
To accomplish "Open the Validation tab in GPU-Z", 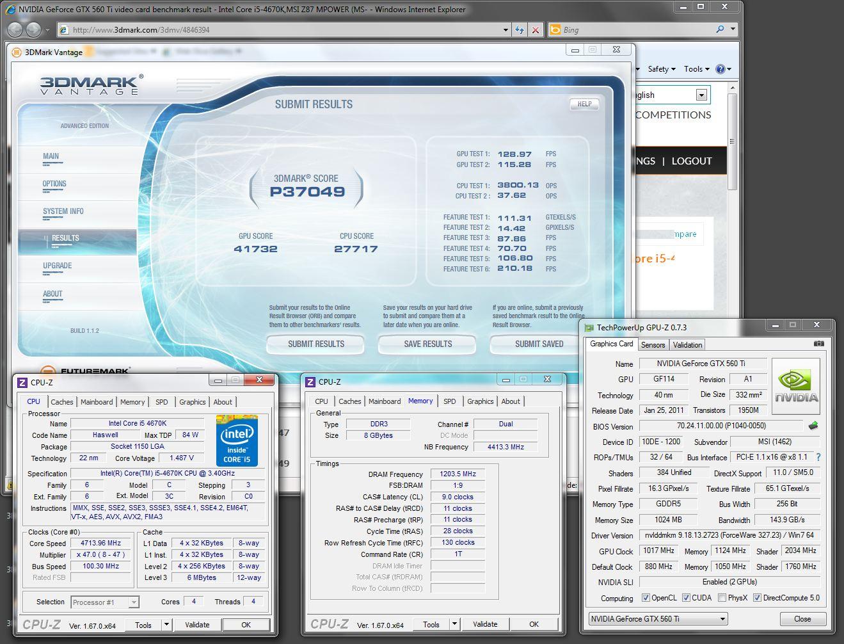I will 687,345.
